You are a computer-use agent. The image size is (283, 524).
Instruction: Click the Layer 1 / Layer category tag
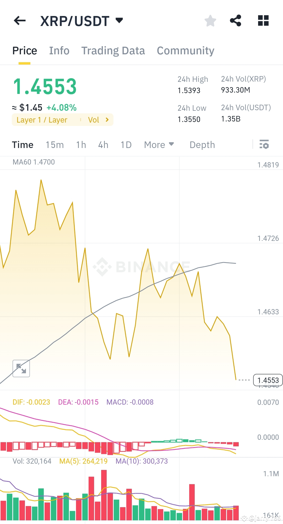click(x=42, y=120)
